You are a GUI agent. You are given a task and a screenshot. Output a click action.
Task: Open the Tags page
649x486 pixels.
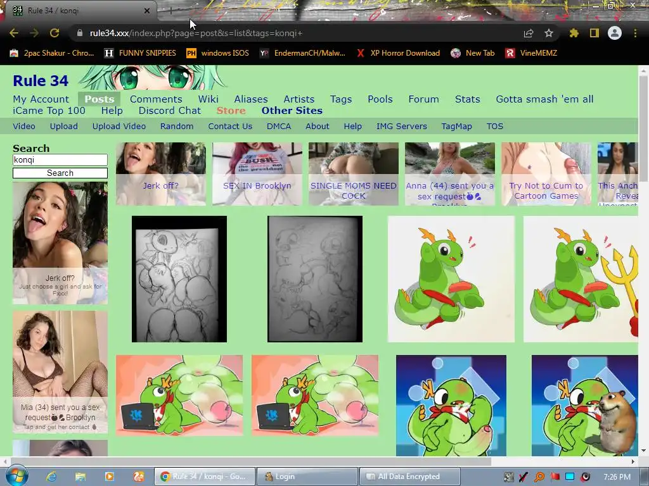(341, 99)
